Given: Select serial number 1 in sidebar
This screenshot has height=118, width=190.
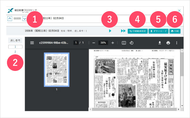Looking at the screenshot, I should [x=15, y=47].
